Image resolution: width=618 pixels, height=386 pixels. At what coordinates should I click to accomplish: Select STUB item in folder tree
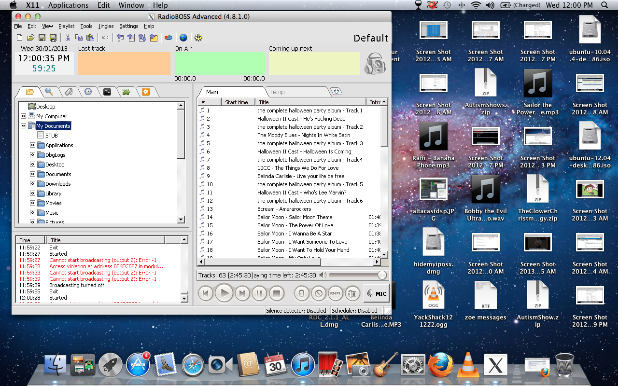click(52, 136)
